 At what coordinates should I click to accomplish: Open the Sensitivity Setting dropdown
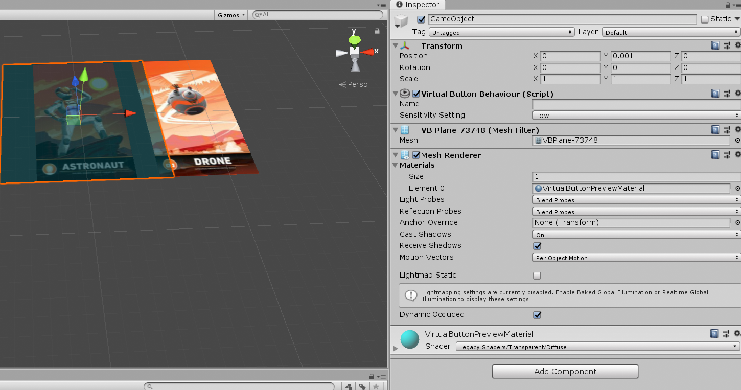[x=634, y=116]
